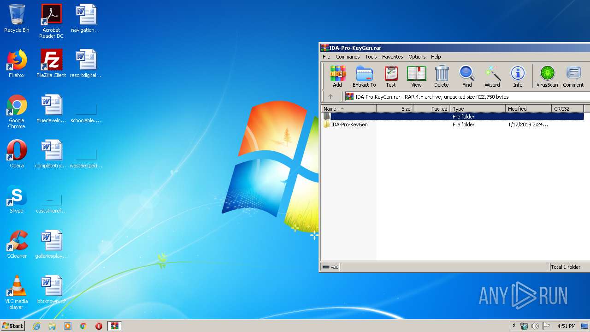The height and width of the screenshot is (332, 590).
Task: Click the View toolbar icon
Action: (x=416, y=77)
